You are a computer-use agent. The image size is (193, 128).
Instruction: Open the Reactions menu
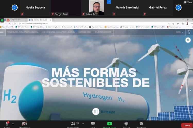click(141, 124)
